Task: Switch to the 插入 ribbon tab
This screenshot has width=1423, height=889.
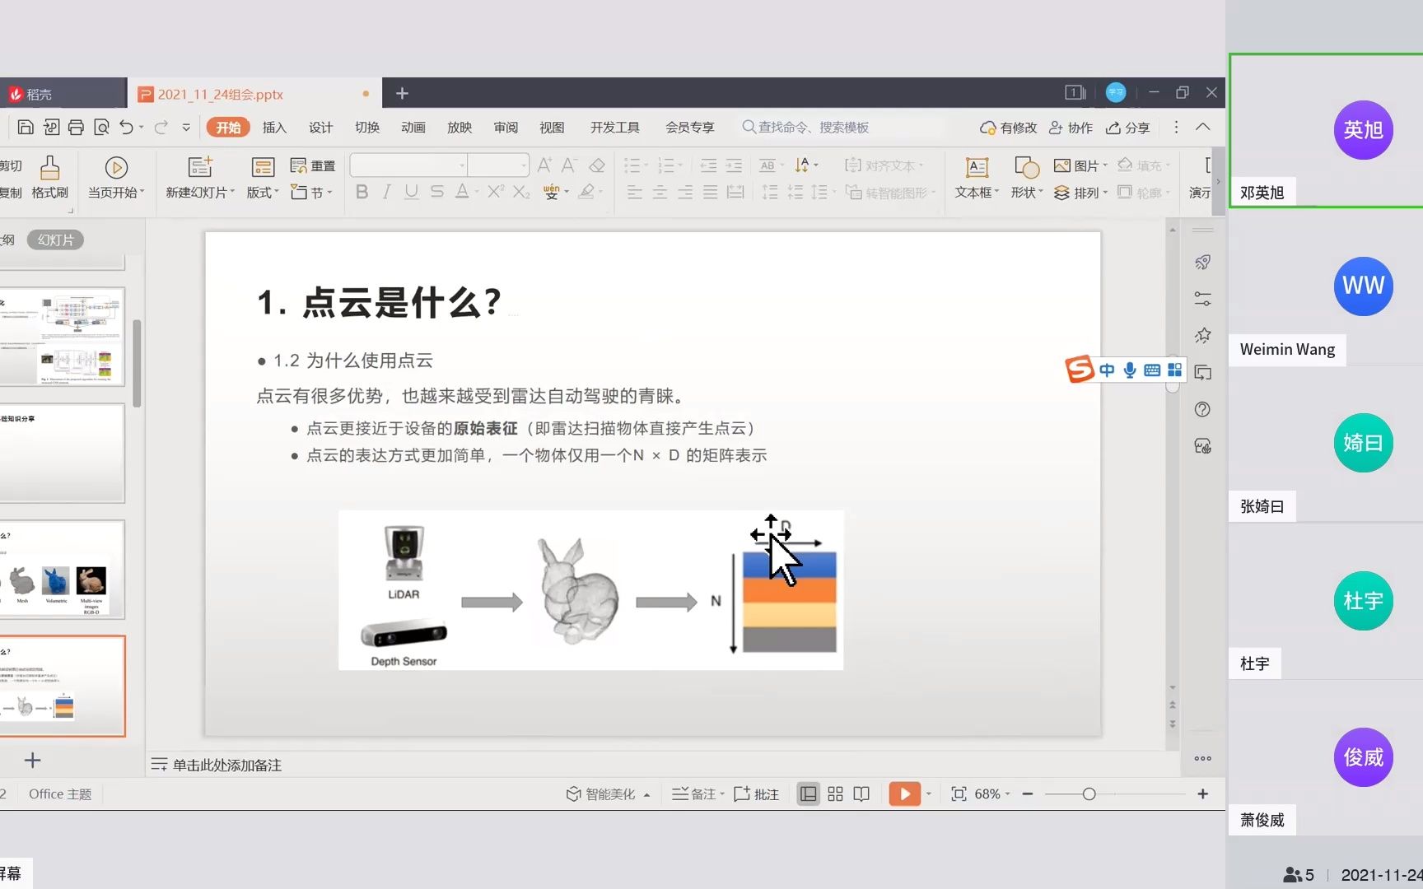Action: [274, 127]
